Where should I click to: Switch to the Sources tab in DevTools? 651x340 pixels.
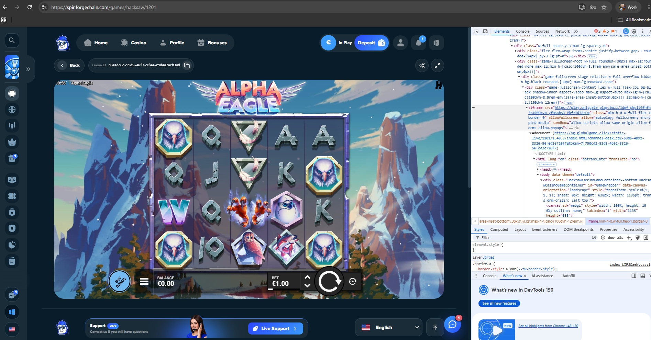542,31
